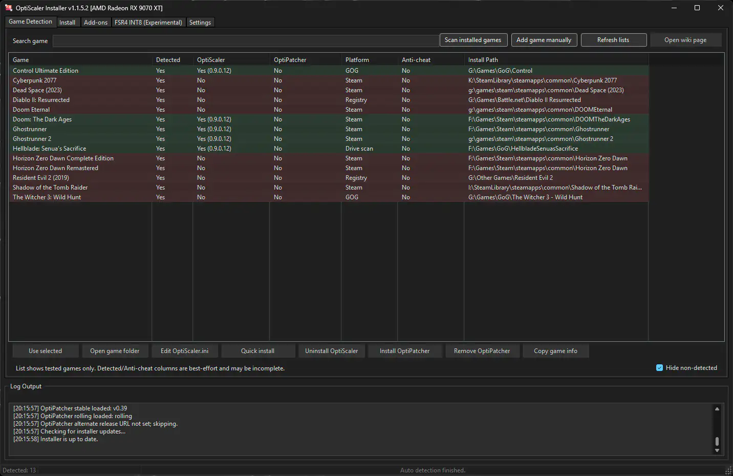Select Horizon Zero Dawn Remastered row

pos(329,168)
